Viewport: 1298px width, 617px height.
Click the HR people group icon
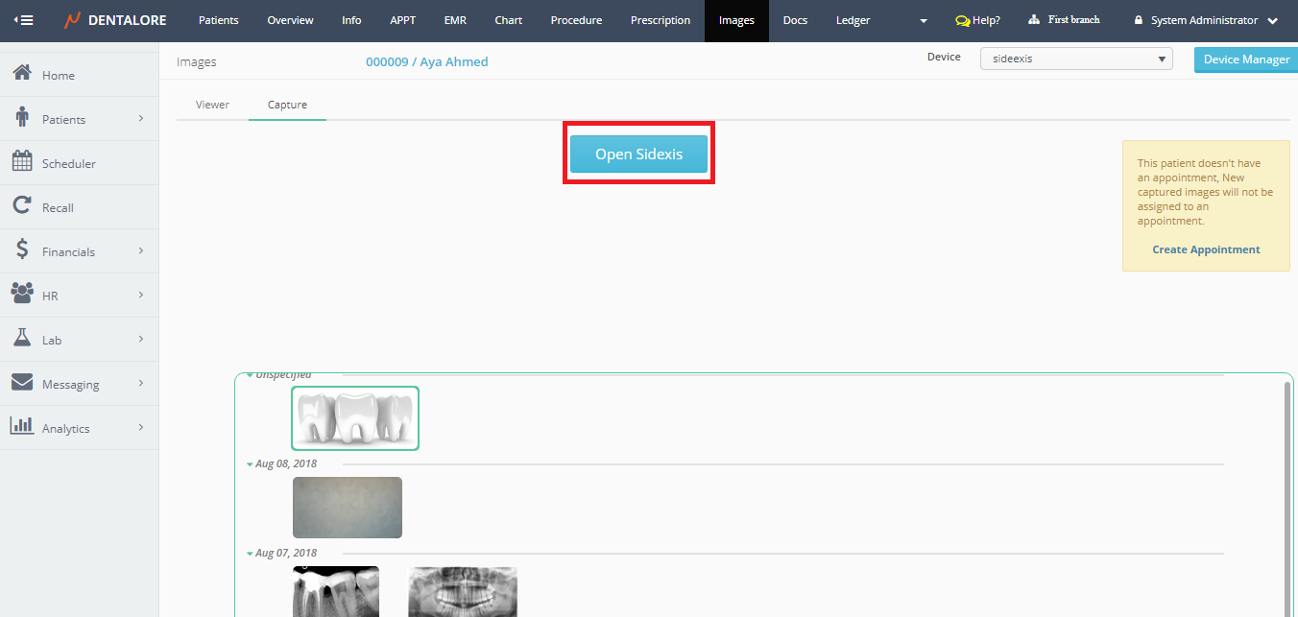(22, 295)
